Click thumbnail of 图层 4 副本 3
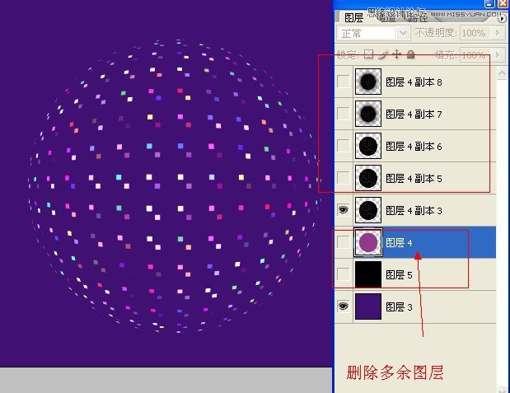This screenshot has width=510, height=393. point(368,210)
